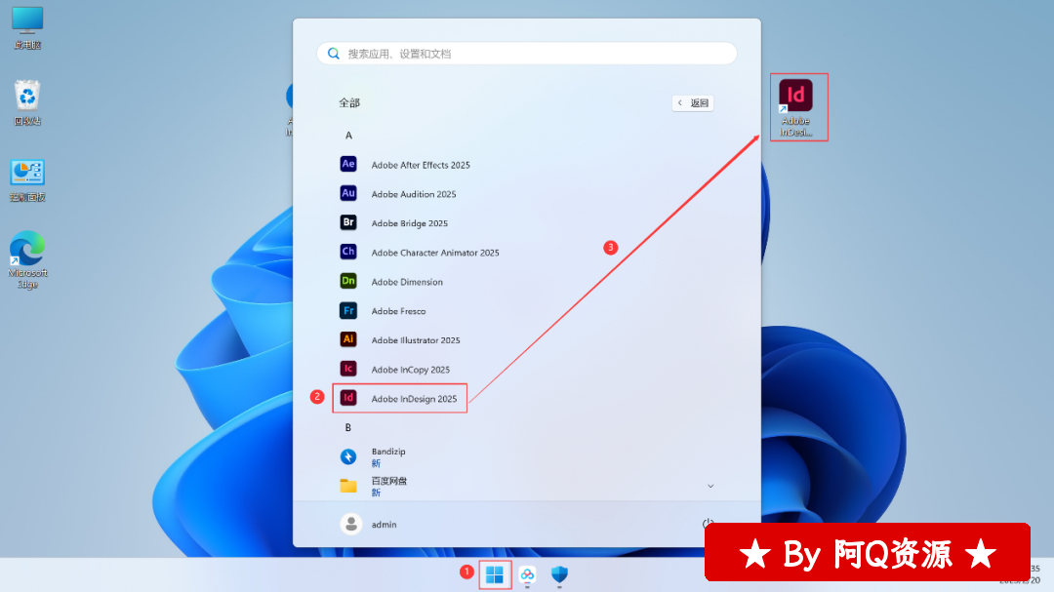Select the 此电脑 desktop icon
The width and height of the screenshot is (1054, 592).
pyautogui.click(x=27, y=28)
